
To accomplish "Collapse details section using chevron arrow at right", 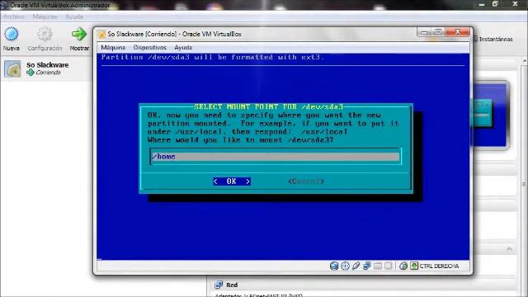I will coord(509,249).
